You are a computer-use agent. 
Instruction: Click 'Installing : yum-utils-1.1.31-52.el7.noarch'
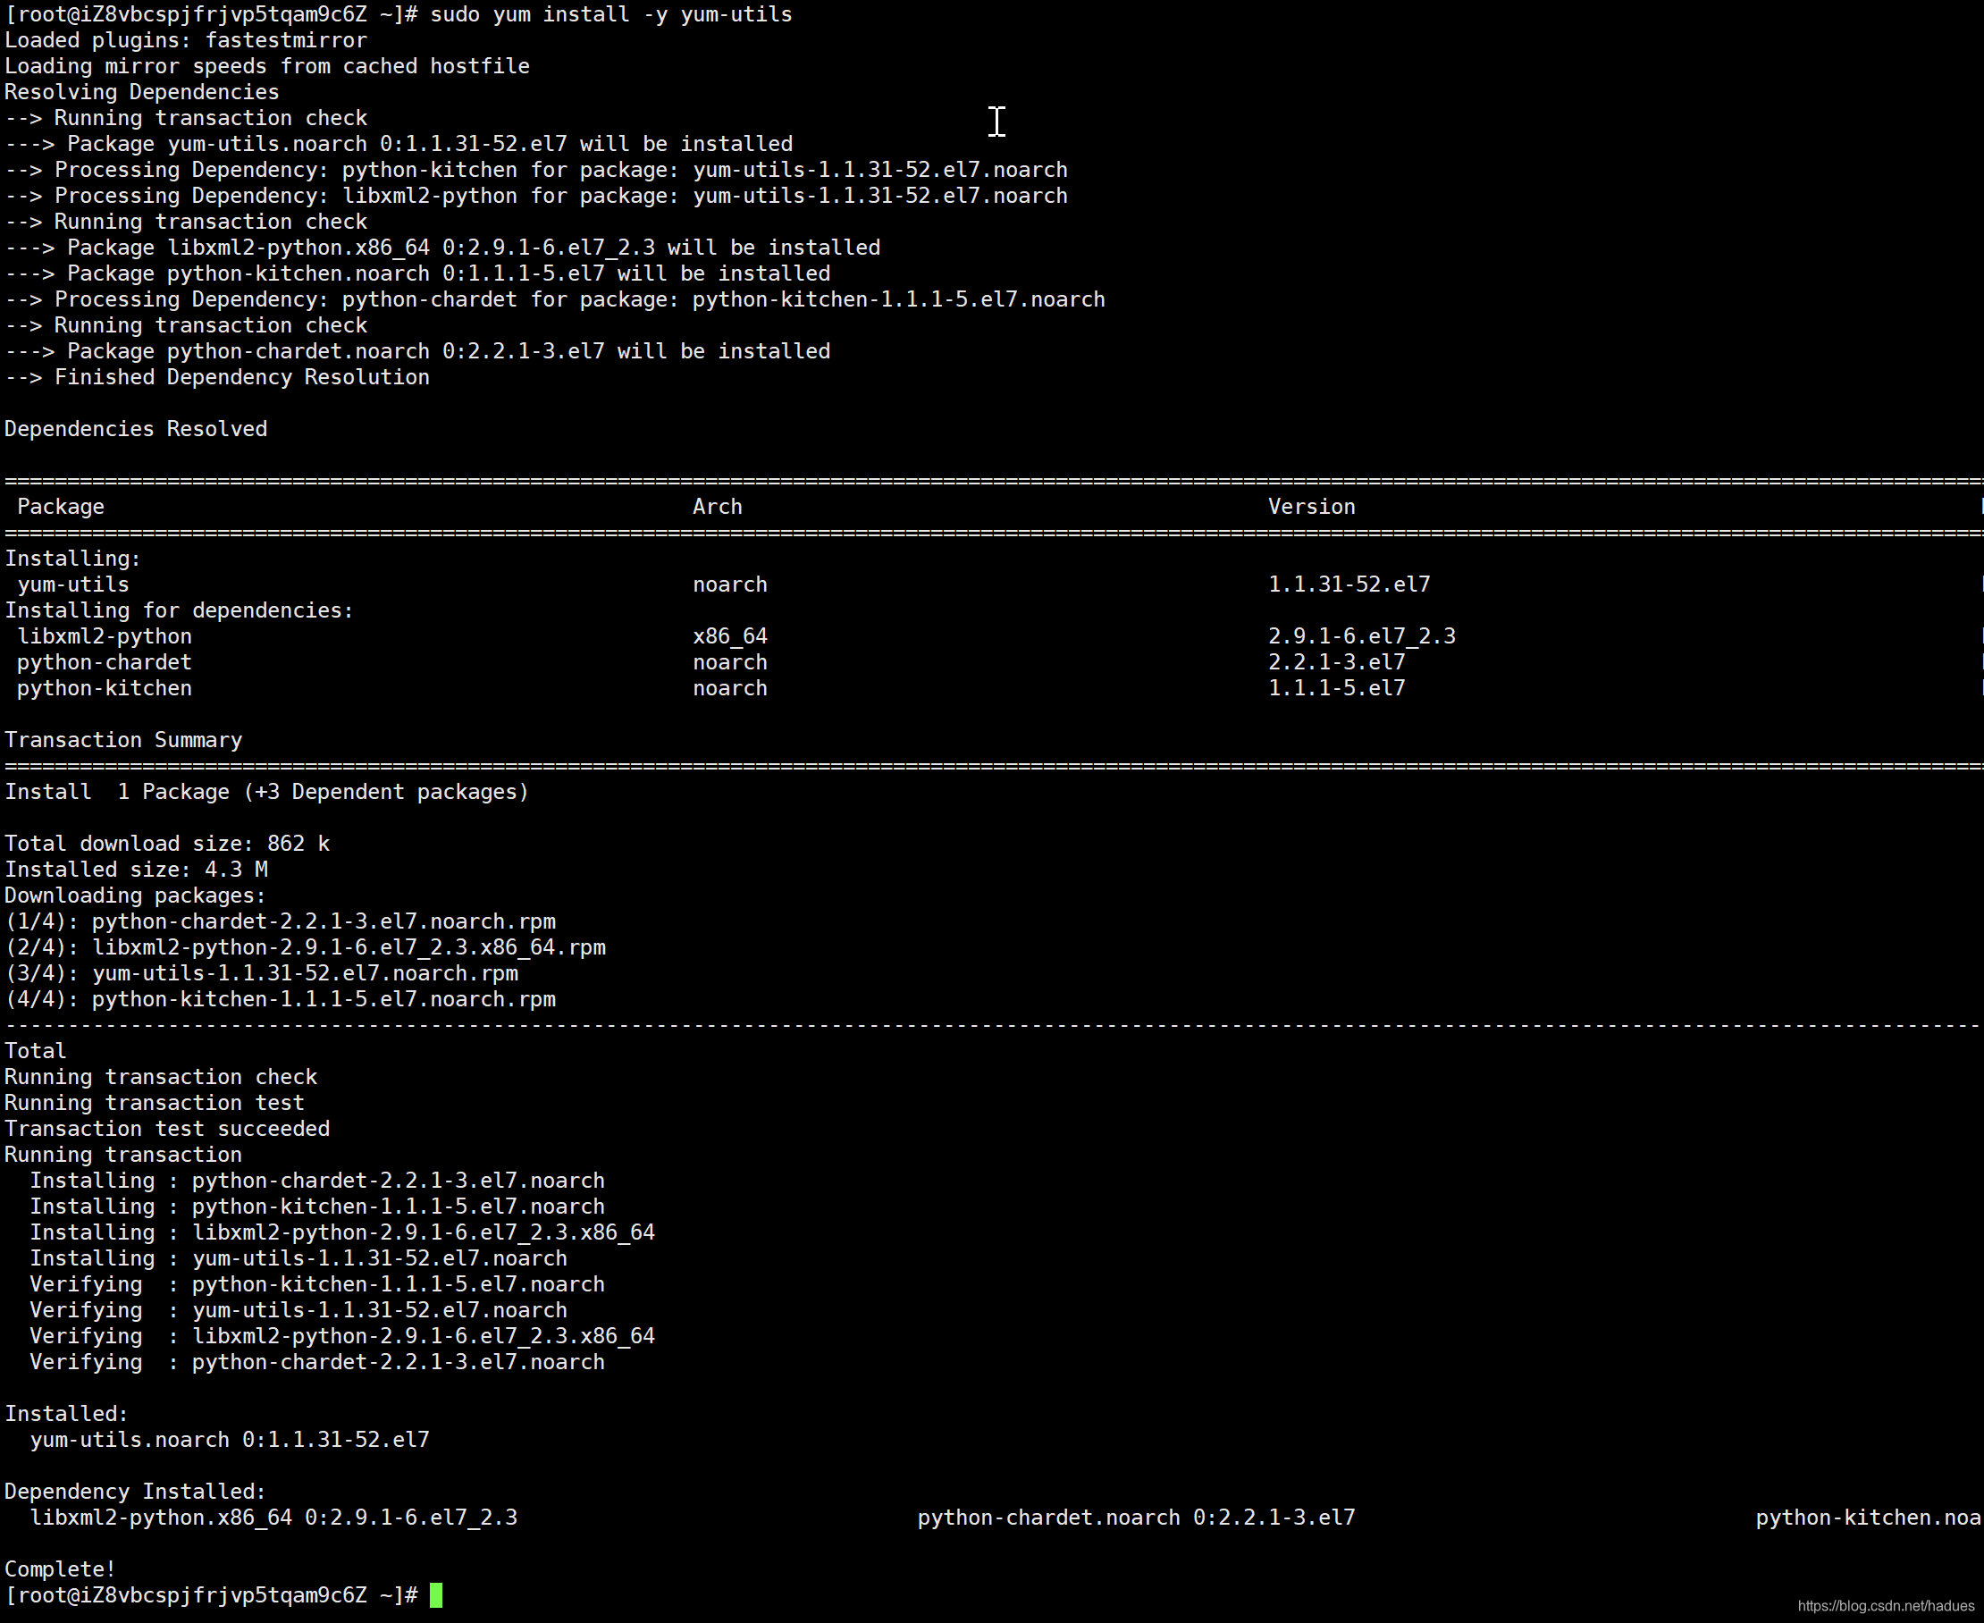click(299, 1258)
